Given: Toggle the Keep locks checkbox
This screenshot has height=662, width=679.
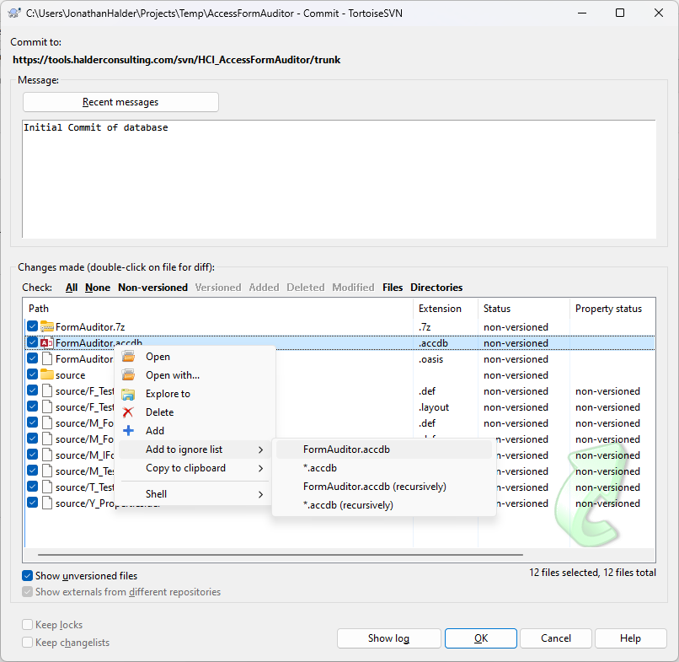Looking at the screenshot, I should click(27, 625).
